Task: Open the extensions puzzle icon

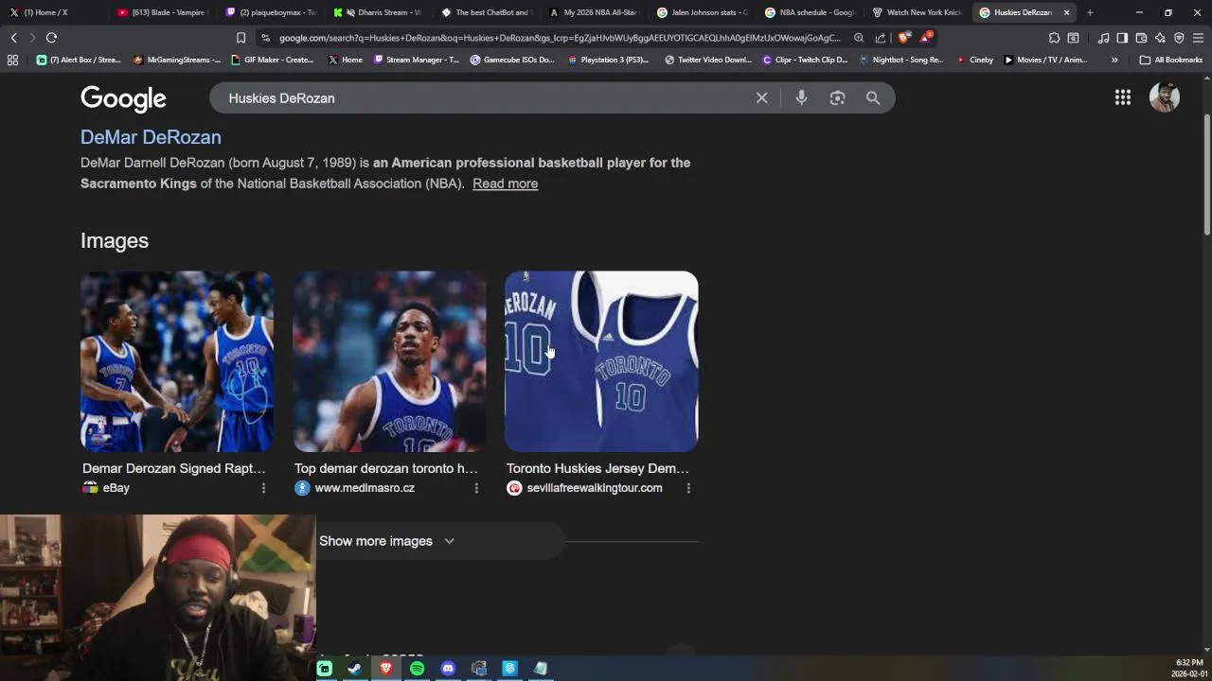Action: tap(1054, 38)
